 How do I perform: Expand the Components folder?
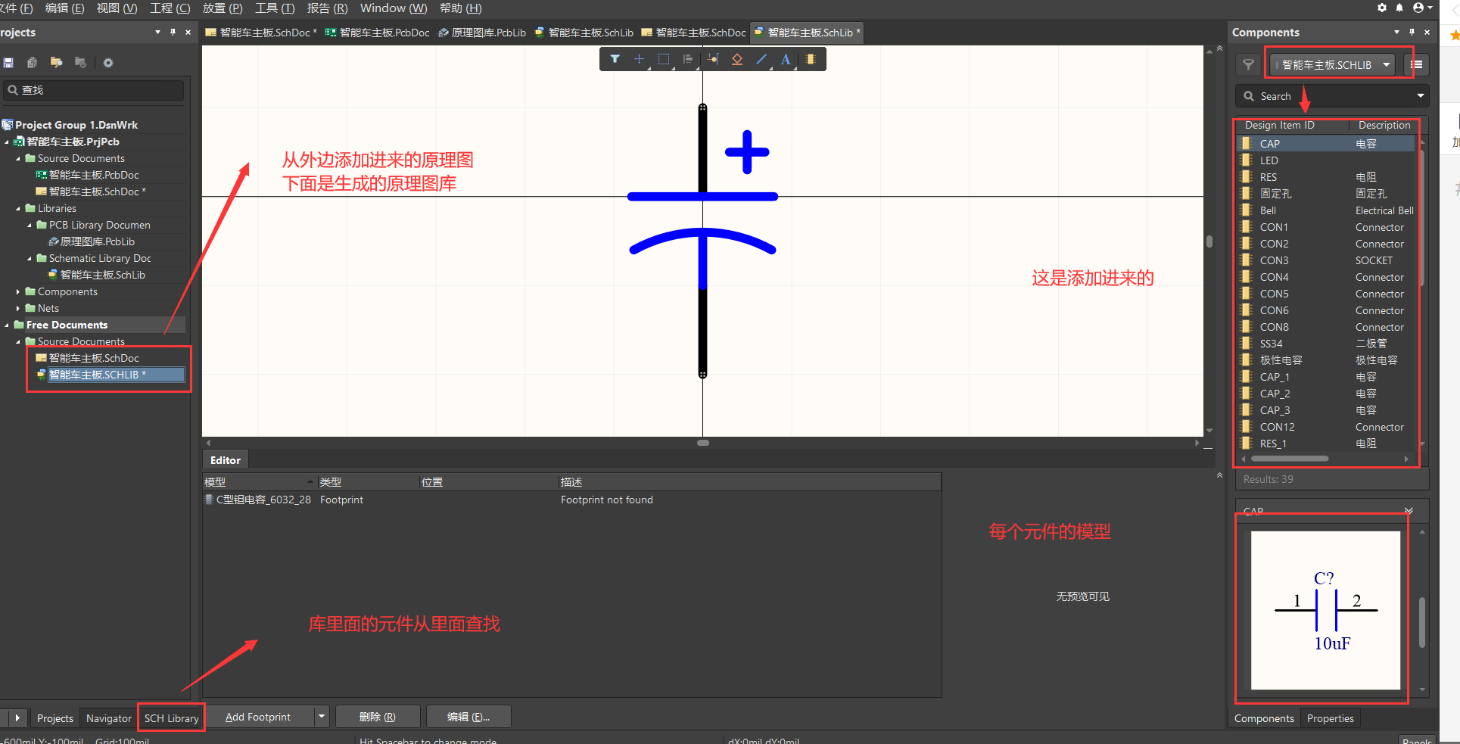tap(18, 291)
